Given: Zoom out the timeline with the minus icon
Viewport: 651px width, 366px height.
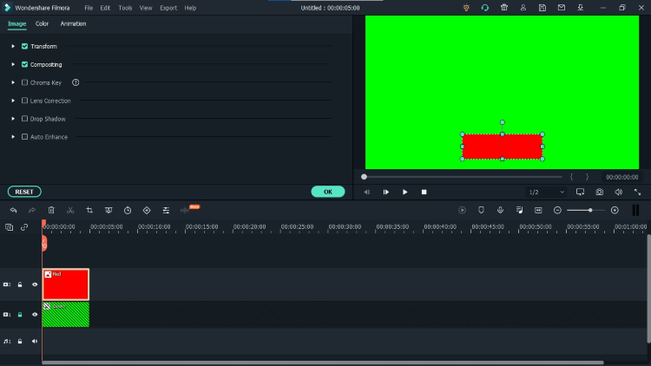Looking at the screenshot, I should click(557, 211).
